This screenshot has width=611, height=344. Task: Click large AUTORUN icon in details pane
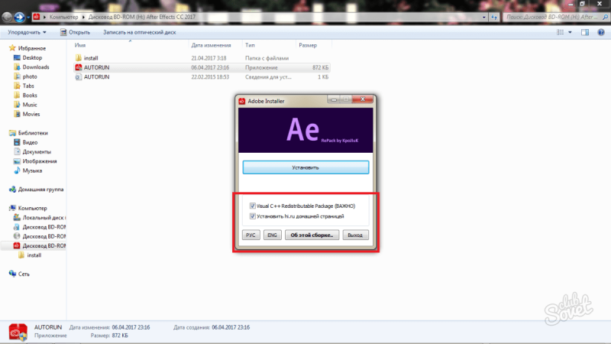[18, 332]
